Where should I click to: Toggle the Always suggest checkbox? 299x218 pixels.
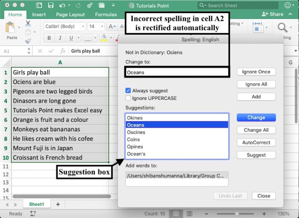click(128, 90)
